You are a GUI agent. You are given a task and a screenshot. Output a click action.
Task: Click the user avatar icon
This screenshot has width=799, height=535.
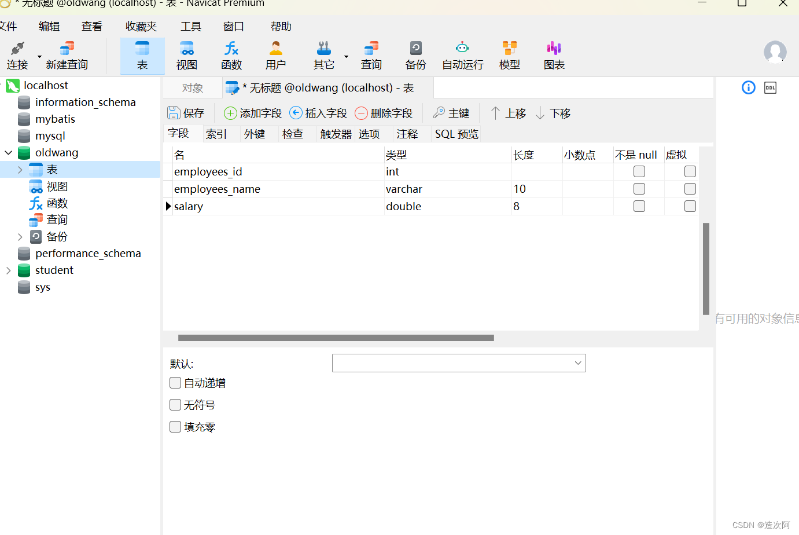[775, 52]
